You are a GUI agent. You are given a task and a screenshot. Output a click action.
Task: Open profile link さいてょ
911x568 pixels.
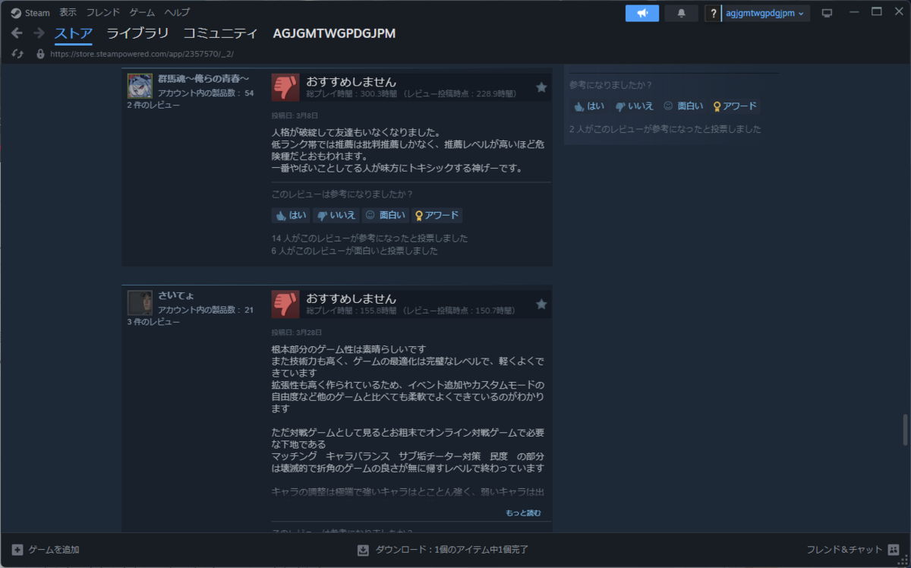(175, 296)
